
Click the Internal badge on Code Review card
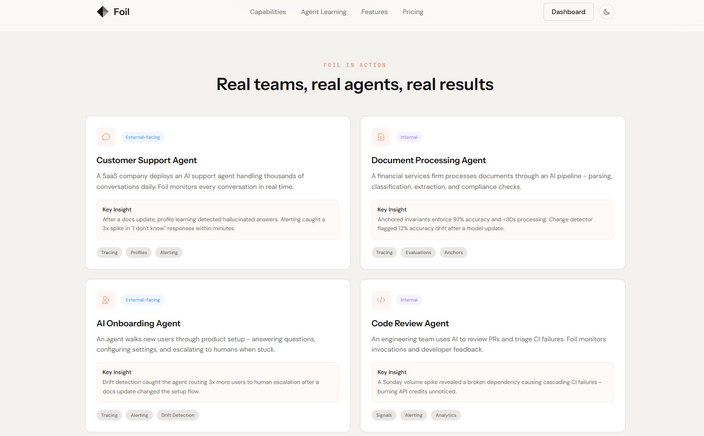click(409, 300)
